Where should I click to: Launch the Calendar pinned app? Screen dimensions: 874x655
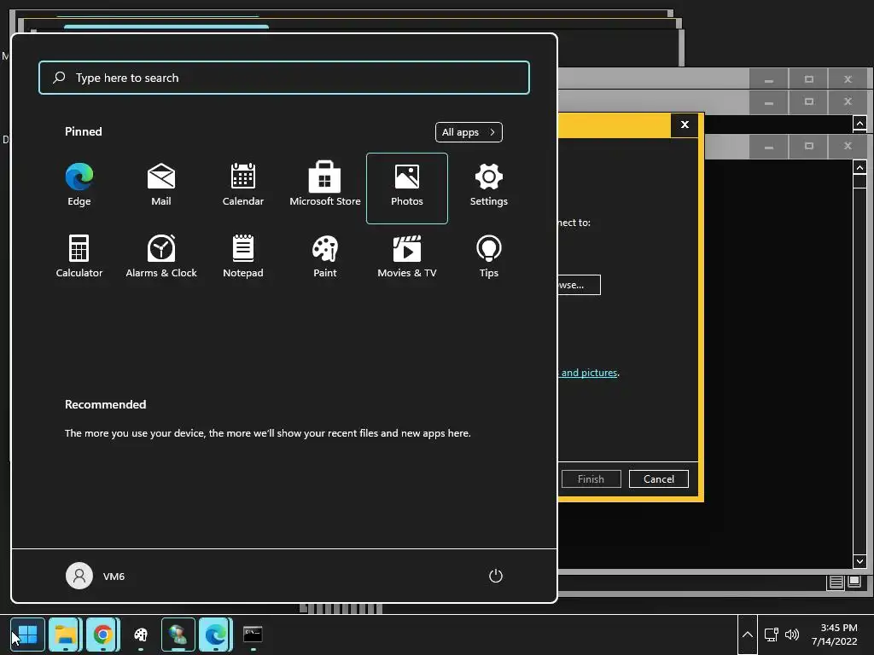click(x=243, y=185)
